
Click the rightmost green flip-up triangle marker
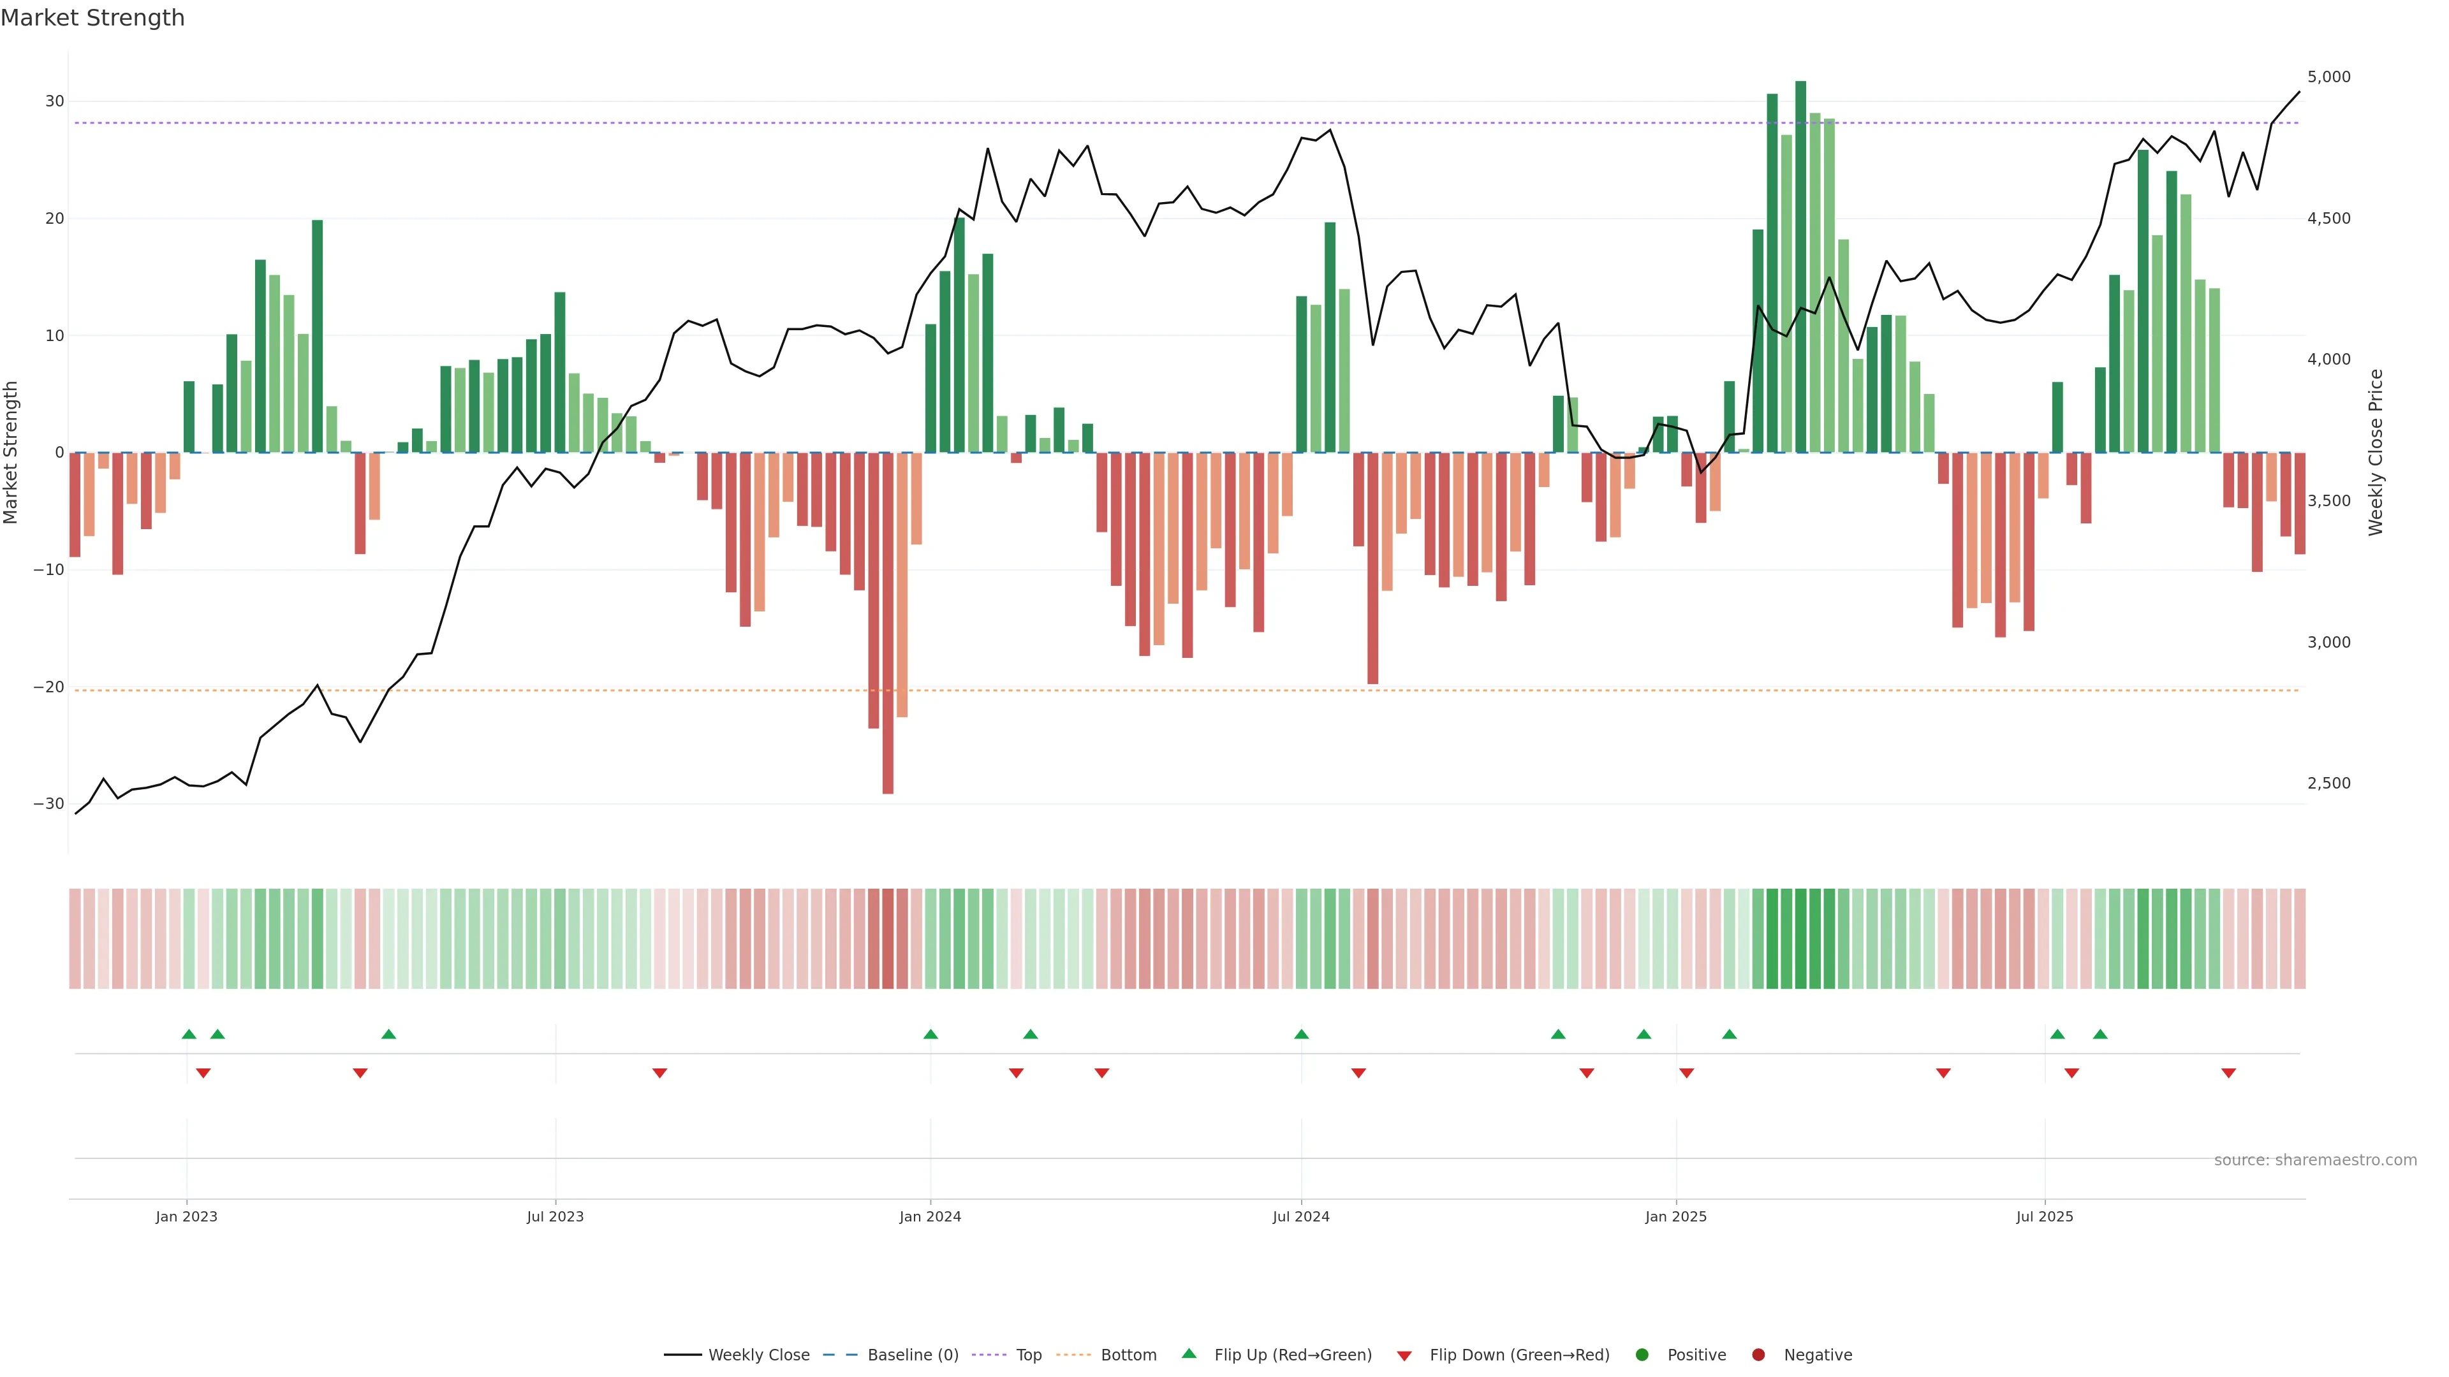pos(2100,1034)
